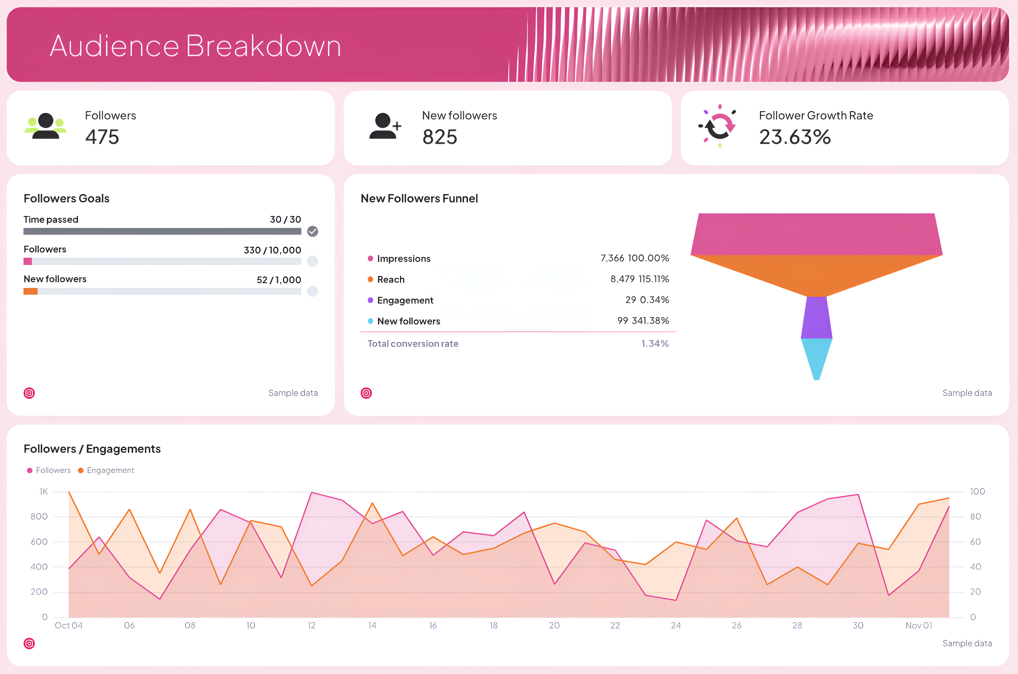Click the checkmark beside the Time passed goal
Screen dimensions: 1018x674
pyautogui.click(x=313, y=232)
